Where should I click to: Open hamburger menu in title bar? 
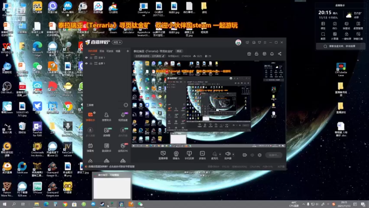point(265,43)
